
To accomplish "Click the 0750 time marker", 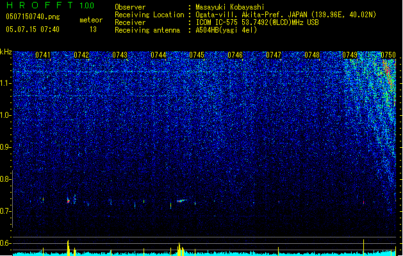I will 388,55.
